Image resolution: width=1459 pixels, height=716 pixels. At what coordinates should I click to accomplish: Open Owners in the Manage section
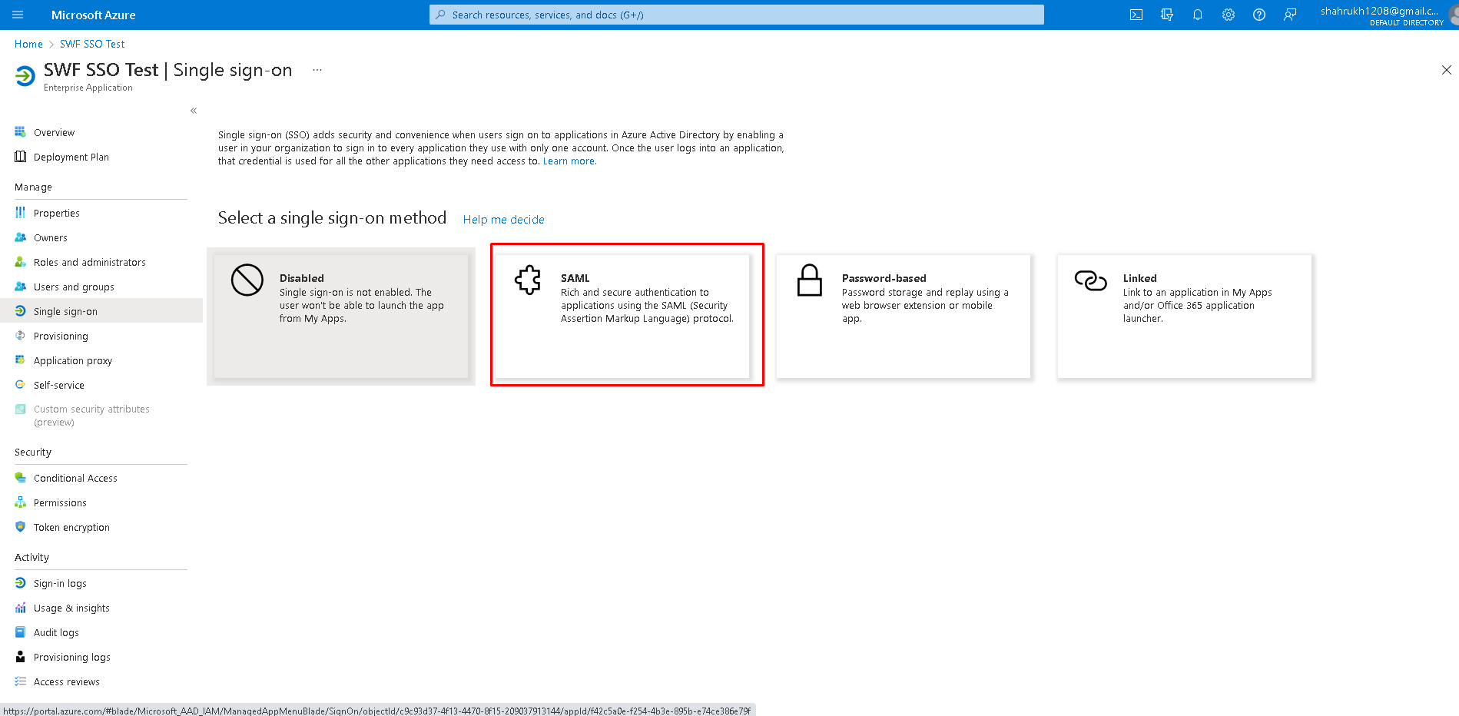pyautogui.click(x=101, y=237)
